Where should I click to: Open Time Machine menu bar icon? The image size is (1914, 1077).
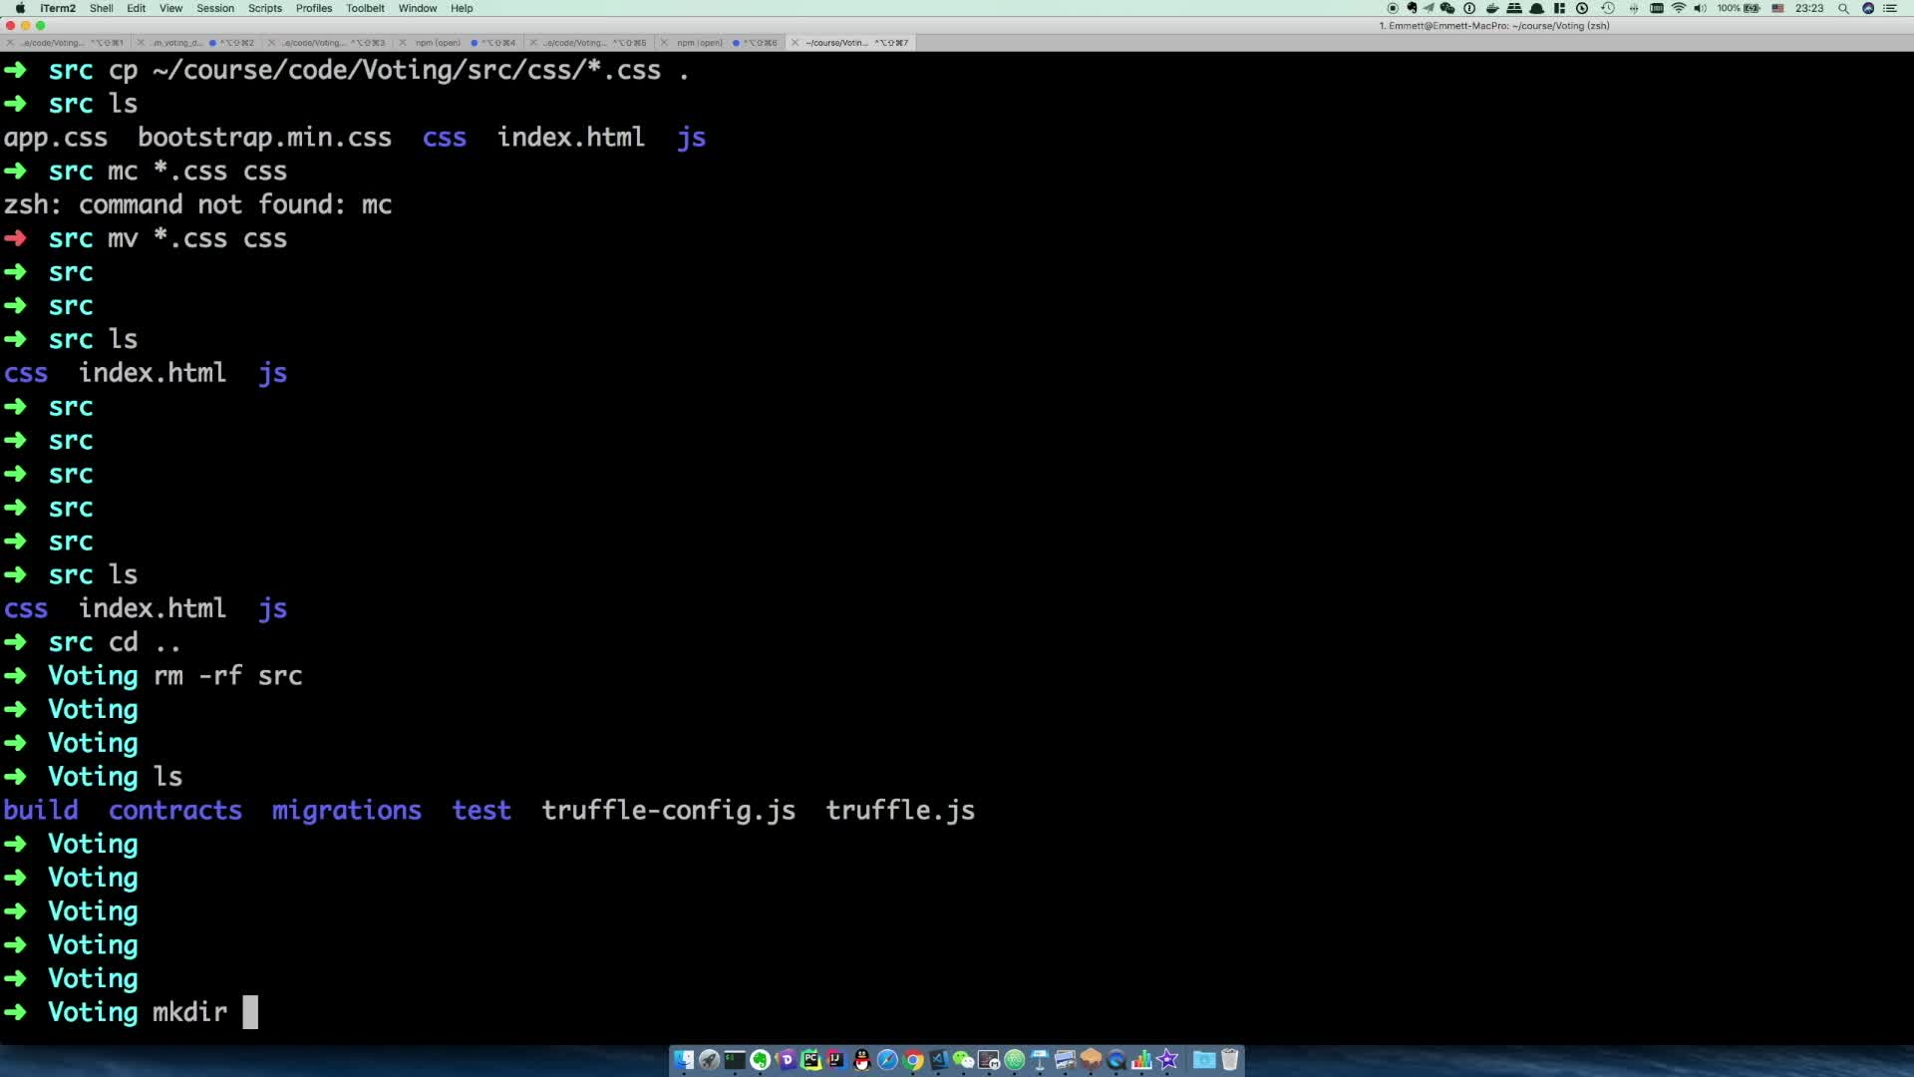[x=1608, y=8]
